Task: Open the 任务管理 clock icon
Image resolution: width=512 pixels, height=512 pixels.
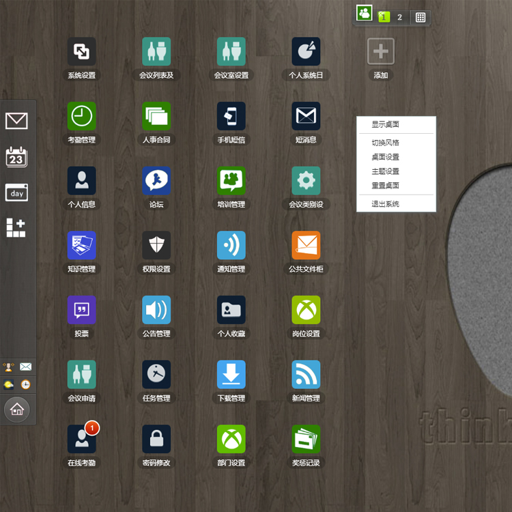Action: point(156,375)
